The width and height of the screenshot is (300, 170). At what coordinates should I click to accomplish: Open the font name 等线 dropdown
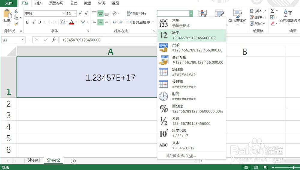point(64,13)
